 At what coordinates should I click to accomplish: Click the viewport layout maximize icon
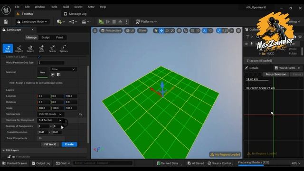[x=238, y=30]
